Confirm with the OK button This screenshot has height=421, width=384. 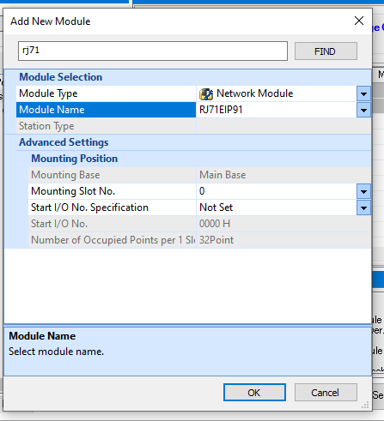(x=254, y=393)
